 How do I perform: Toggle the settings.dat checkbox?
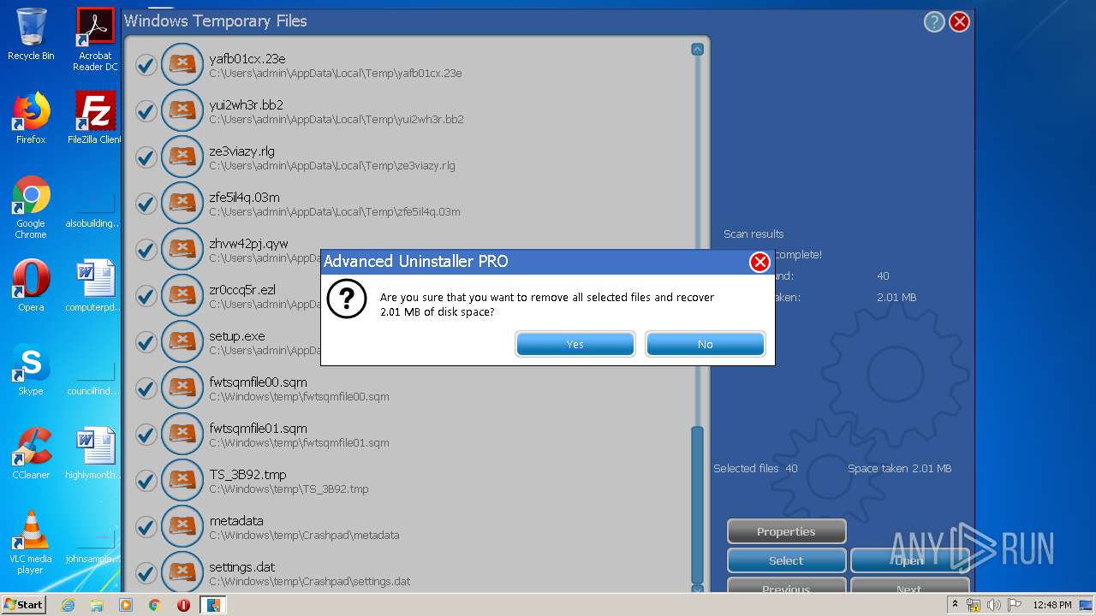point(146,573)
